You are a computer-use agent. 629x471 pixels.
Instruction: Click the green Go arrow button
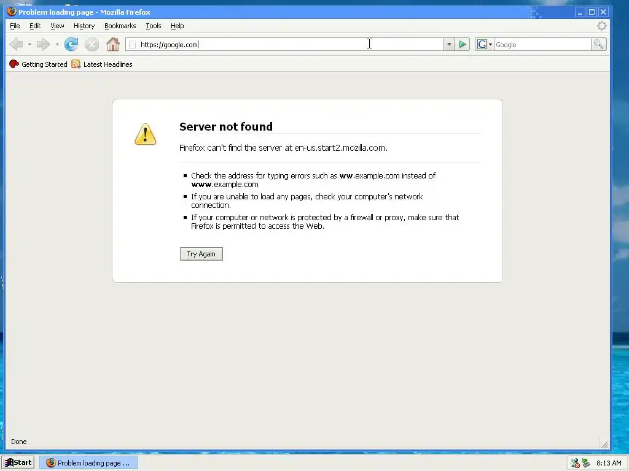[463, 44]
